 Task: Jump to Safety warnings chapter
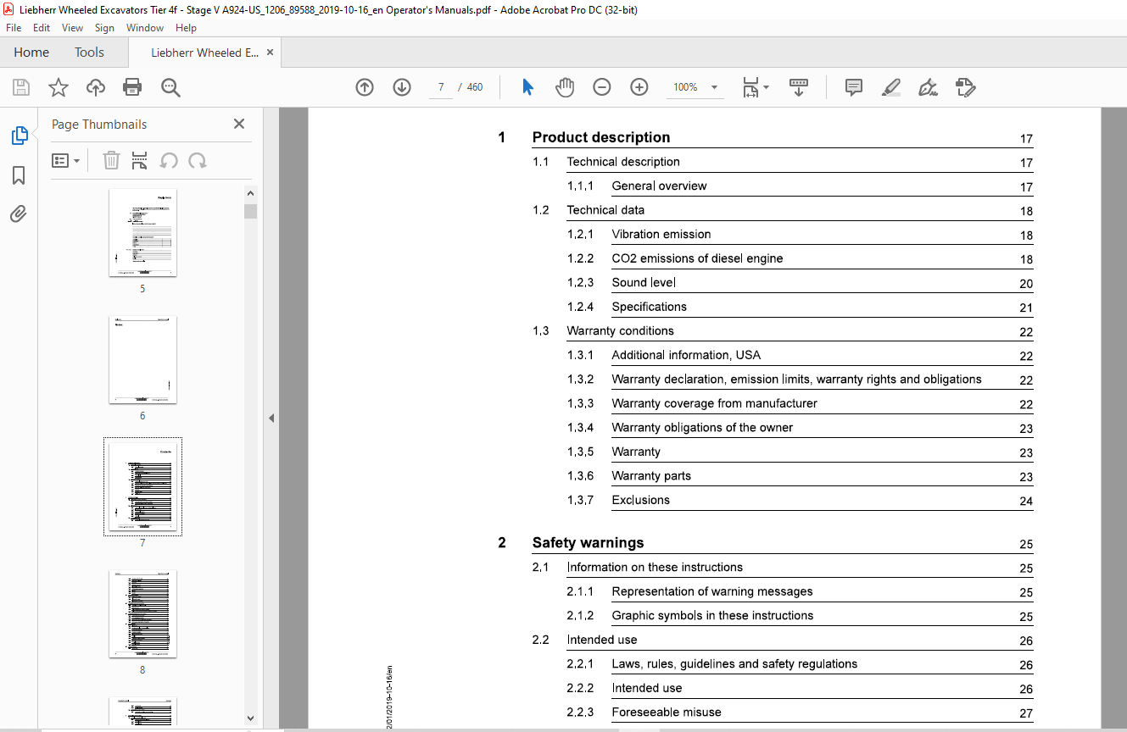coord(588,542)
